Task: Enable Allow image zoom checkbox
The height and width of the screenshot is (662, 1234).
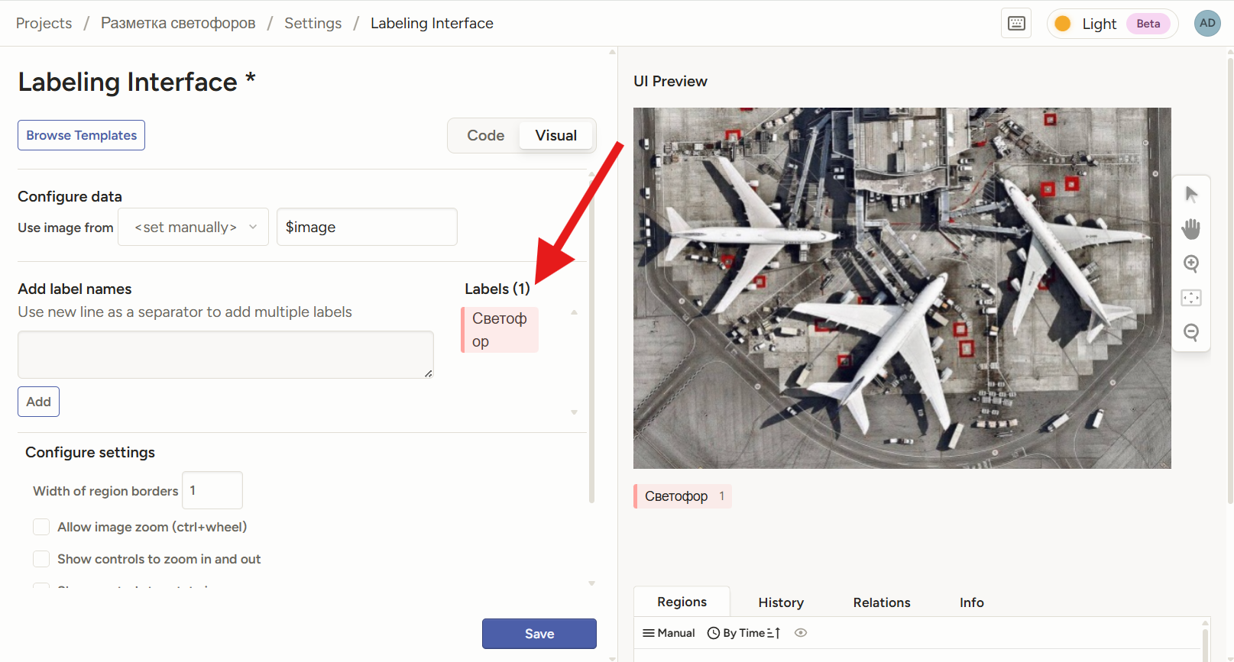Action: click(41, 527)
